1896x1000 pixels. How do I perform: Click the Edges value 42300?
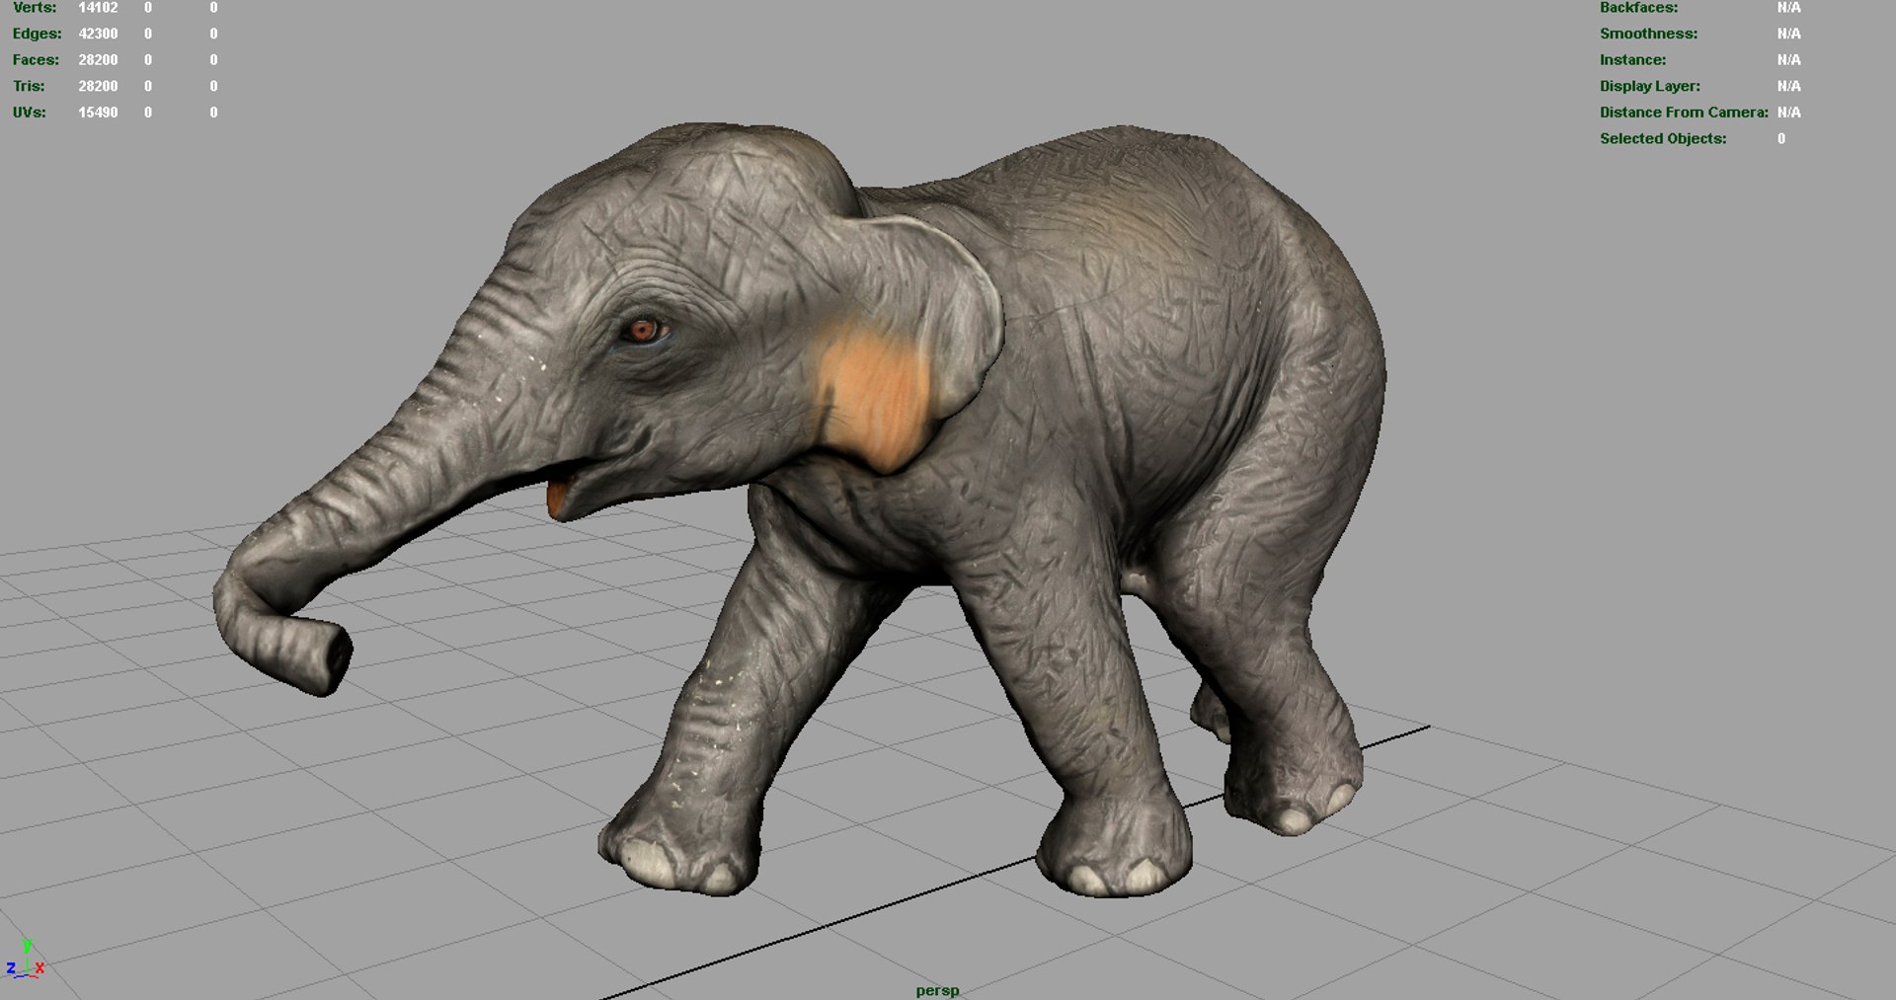[98, 34]
